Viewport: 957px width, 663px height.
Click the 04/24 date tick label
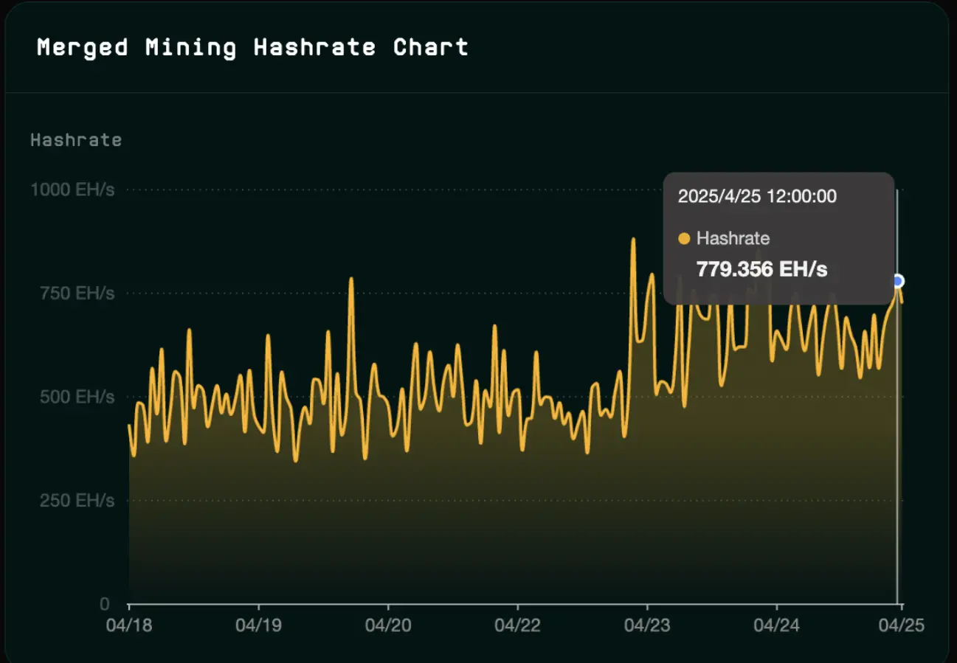point(776,625)
